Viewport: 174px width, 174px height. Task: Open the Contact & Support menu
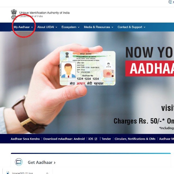point(131,27)
